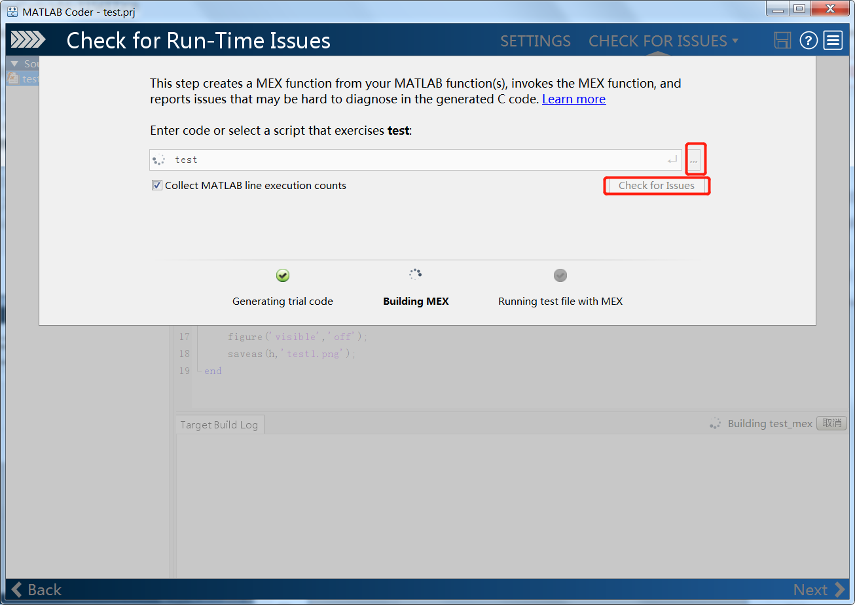Minimize the MATLAB Coder window
The height and width of the screenshot is (605, 855).
coord(778,9)
